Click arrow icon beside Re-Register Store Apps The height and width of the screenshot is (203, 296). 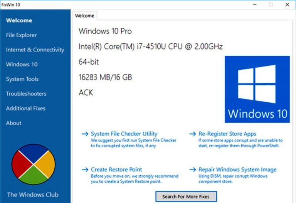193,134
